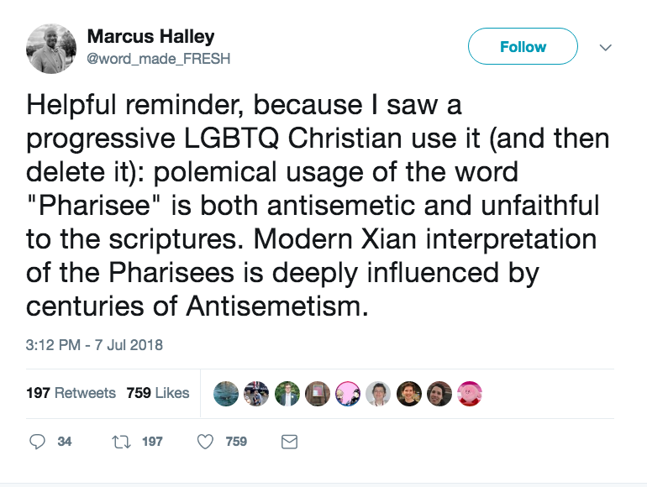
Task: Open Marcus Halley's profile picture
Action: 52,48
